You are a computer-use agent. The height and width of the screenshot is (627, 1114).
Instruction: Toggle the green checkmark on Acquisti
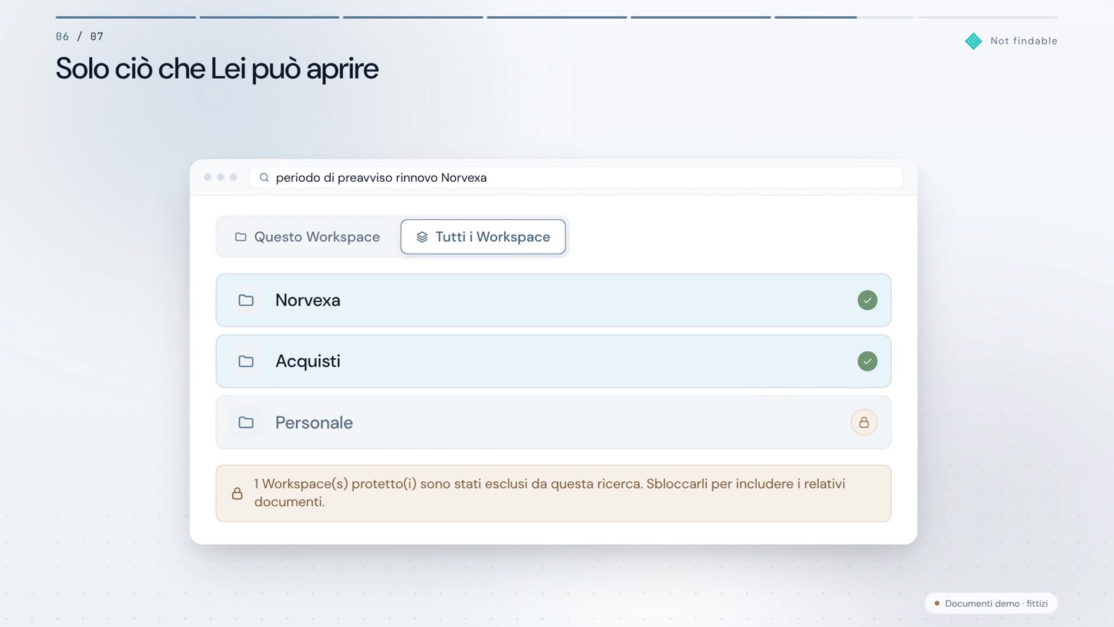click(x=868, y=362)
